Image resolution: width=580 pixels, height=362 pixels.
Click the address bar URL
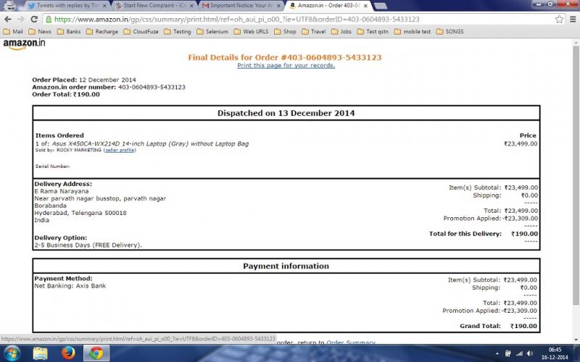(x=237, y=20)
